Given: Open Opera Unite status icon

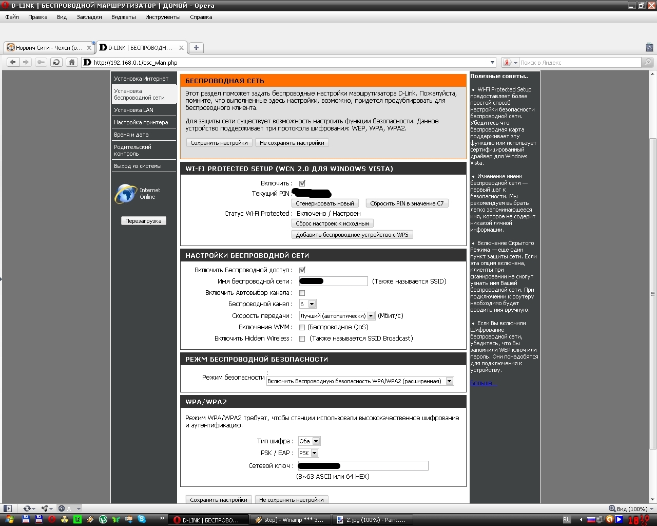Looking at the screenshot, I should click(45, 509).
